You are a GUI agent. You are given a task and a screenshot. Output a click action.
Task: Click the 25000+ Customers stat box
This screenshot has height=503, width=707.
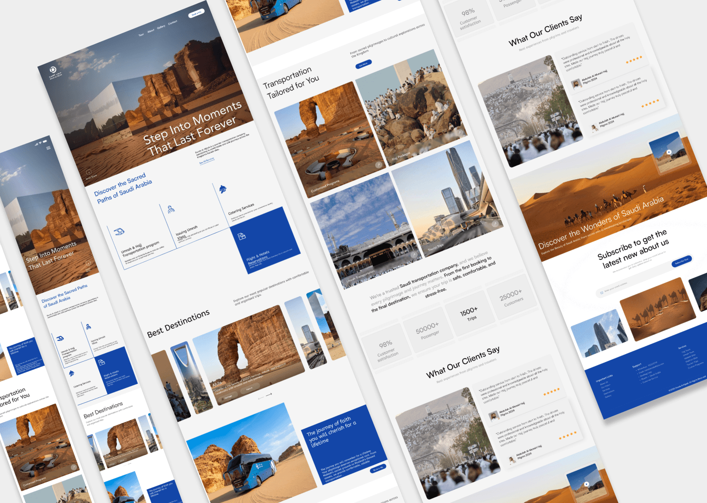(x=512, y=298)
